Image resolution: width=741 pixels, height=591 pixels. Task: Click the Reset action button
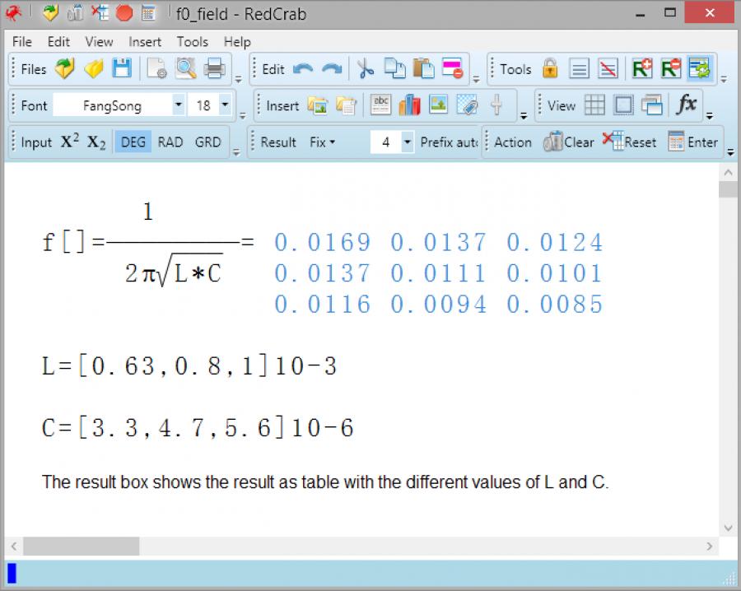(x=630, y=142)
